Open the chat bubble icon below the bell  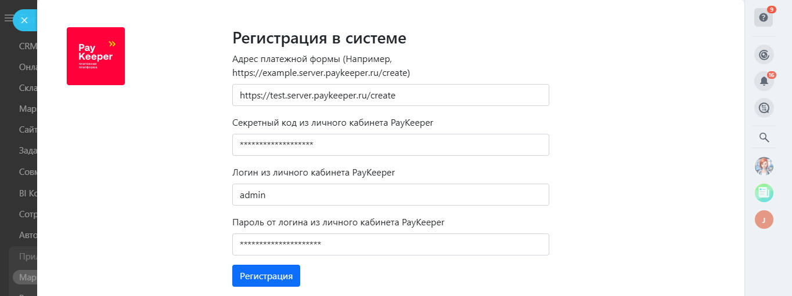pos(764,108)
